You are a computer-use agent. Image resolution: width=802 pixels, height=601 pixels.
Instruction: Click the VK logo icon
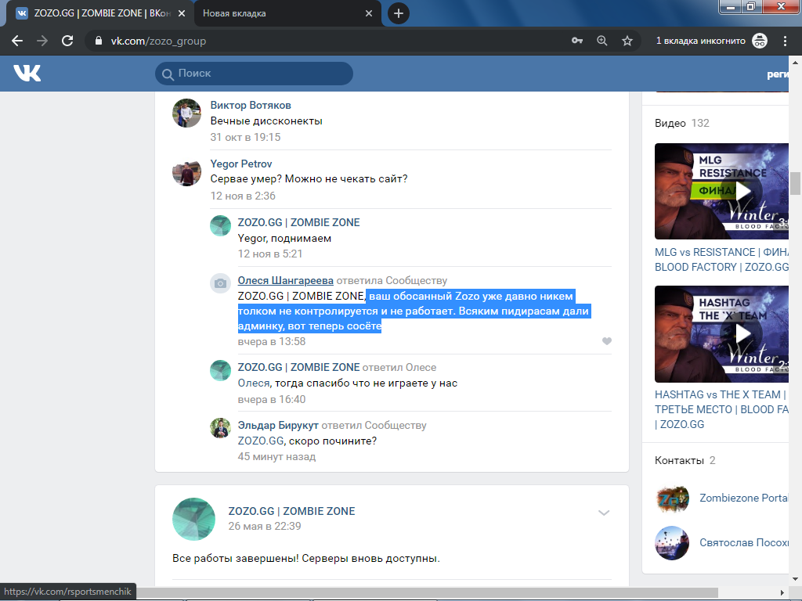click(27, 74)
